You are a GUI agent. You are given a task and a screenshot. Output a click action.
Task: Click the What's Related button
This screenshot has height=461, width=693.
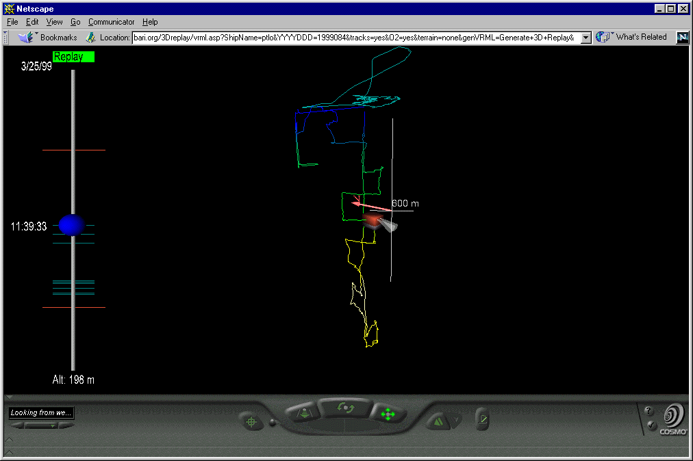click(x=633, y=38)
